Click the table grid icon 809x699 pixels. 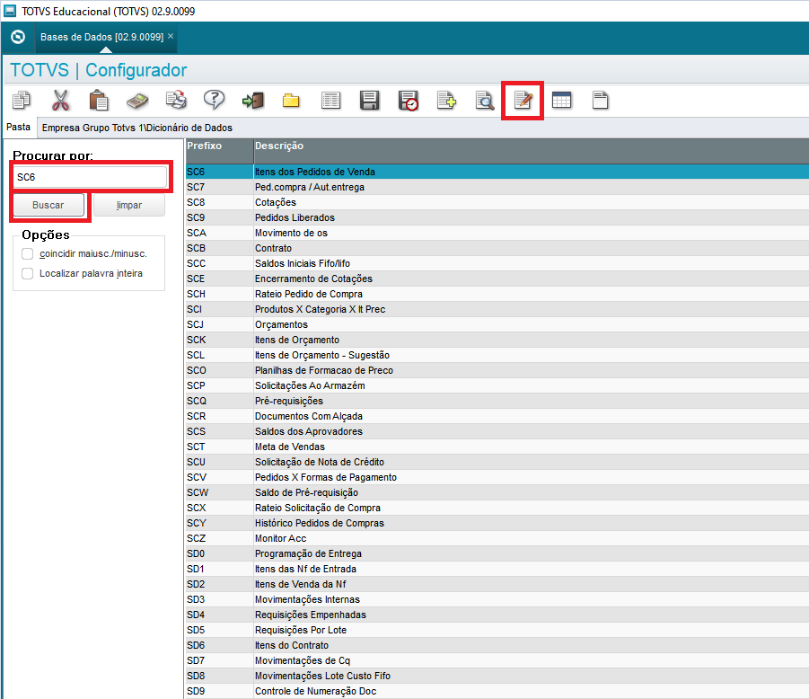pyautogui.click(x=561, y=100)
